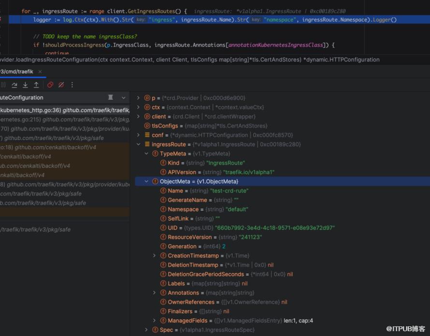Select the ResourceVersion "241123" value
Screen dimensions: 430x336
[250, 237]
